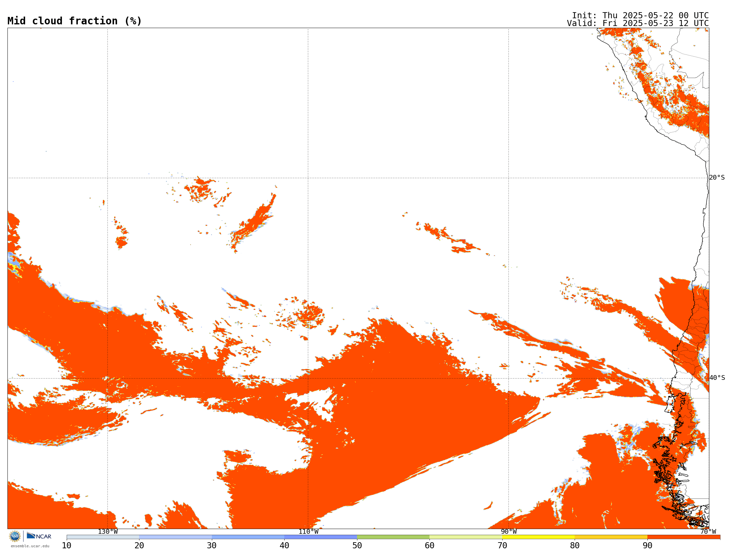This screenshot has height=550, width=731.
Task: Click the 70°W longitude label
Action: [708, 531]
